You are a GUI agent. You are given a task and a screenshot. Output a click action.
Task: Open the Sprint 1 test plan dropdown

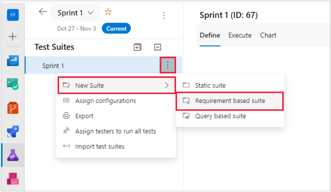coord(76,13)
